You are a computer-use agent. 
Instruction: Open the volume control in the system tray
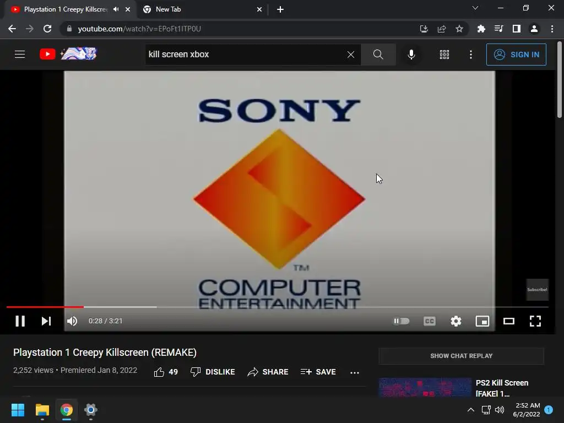click(x=500, y=410)
